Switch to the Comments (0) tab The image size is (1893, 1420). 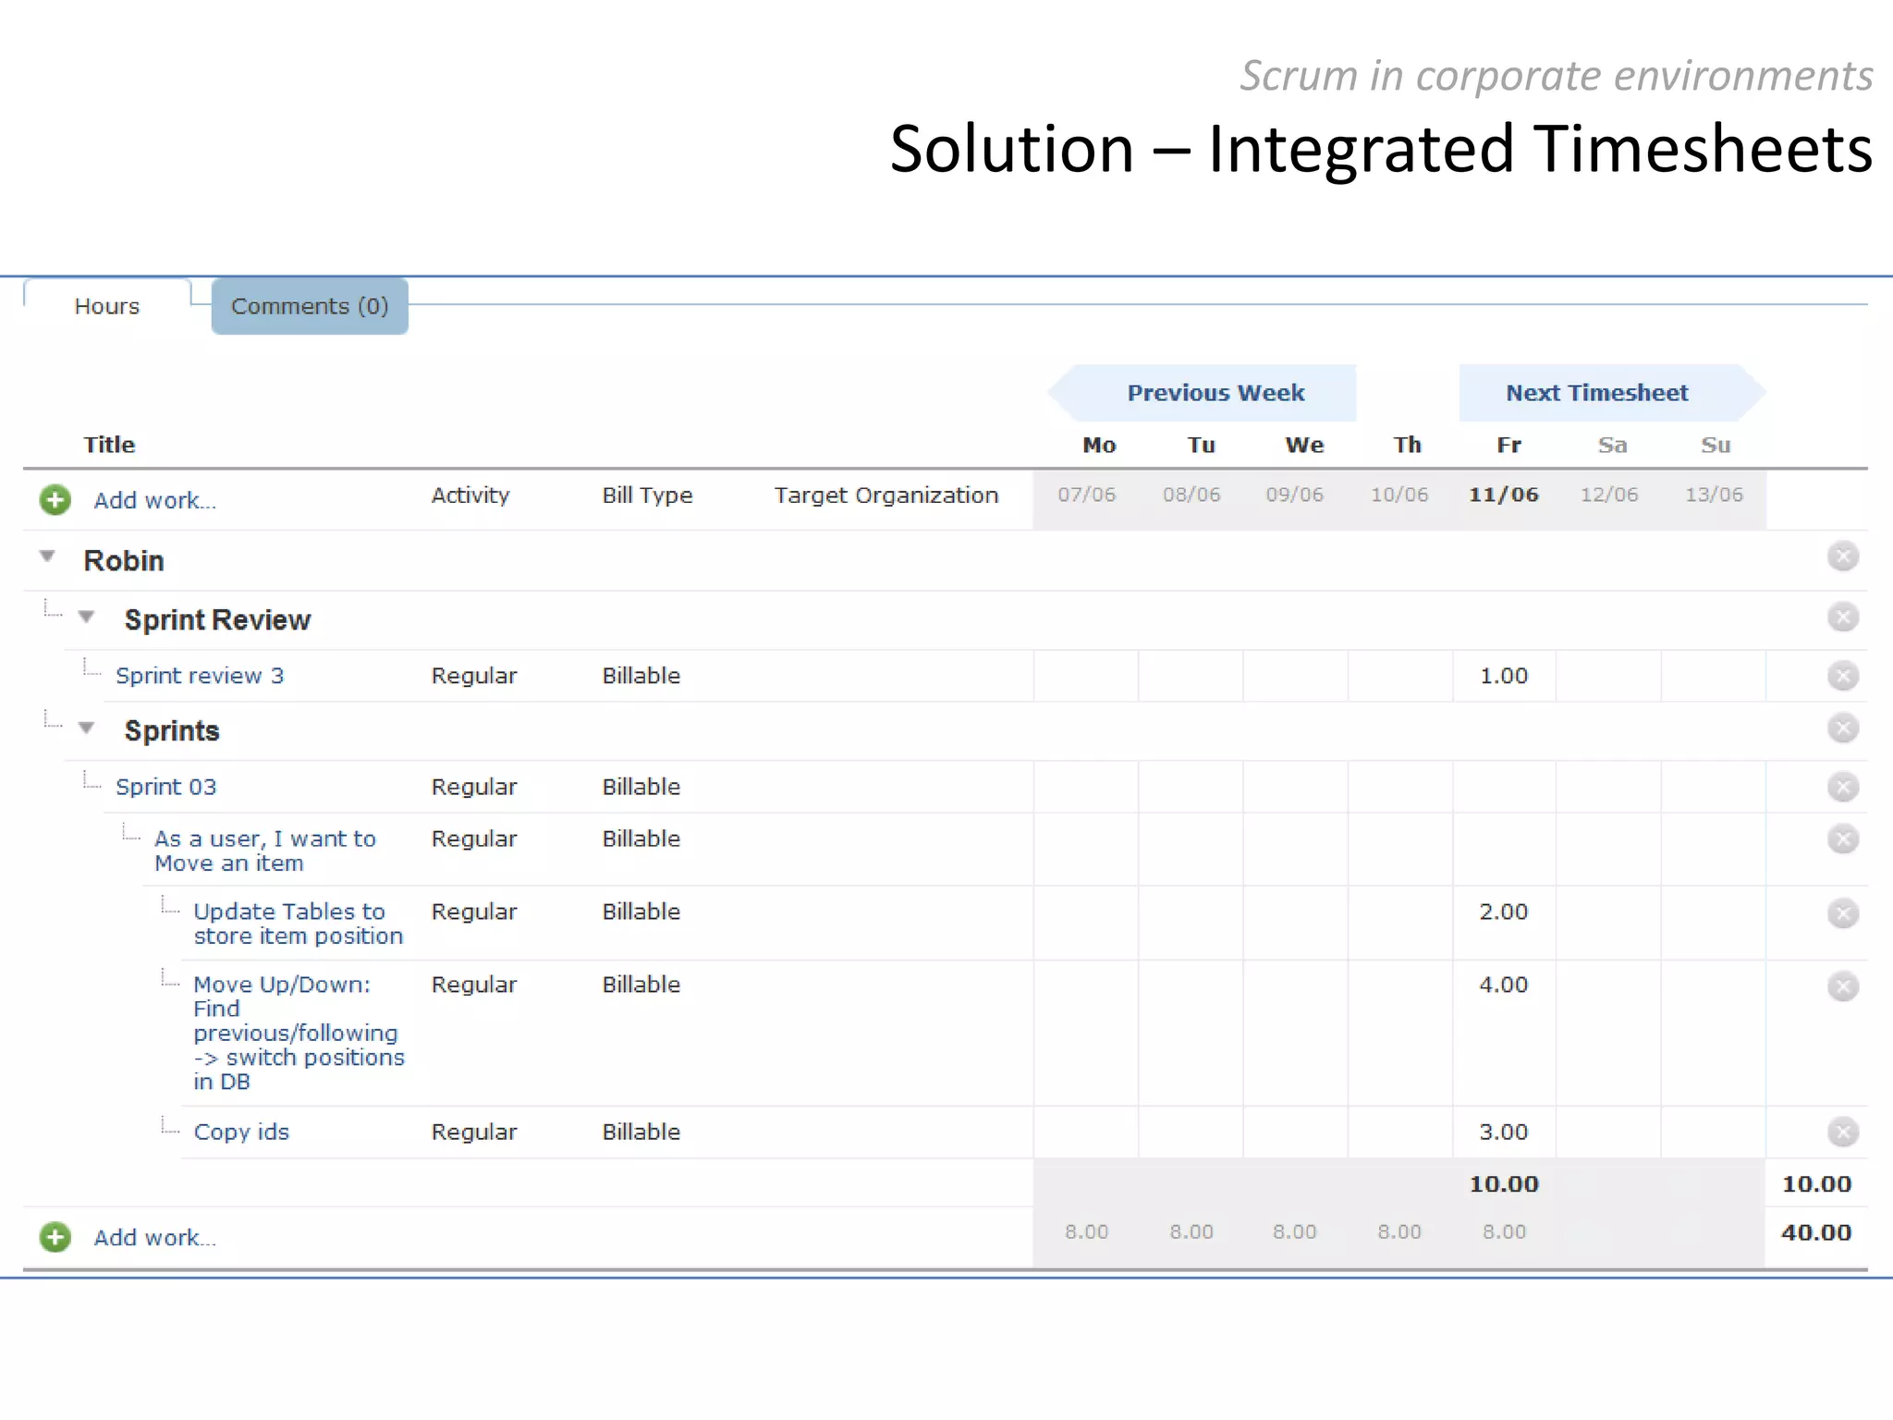pyautogui.click(x=310, y=306)
